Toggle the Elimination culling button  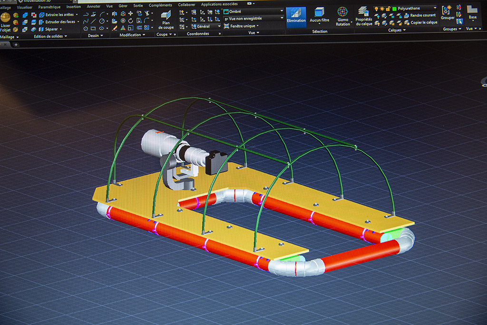(x=296, y=17)
